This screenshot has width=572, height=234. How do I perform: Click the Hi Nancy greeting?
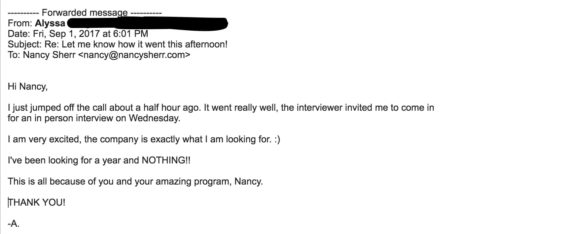[x=28, y=87]
